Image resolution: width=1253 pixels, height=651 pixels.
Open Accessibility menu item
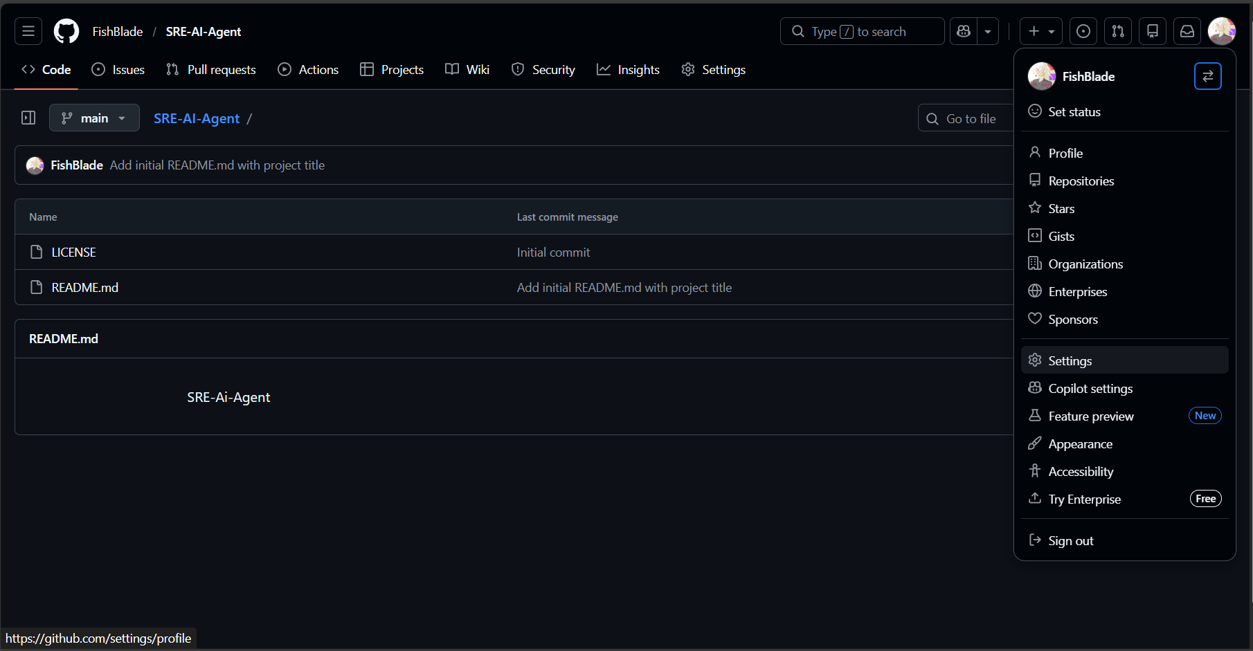(1124, 471)
